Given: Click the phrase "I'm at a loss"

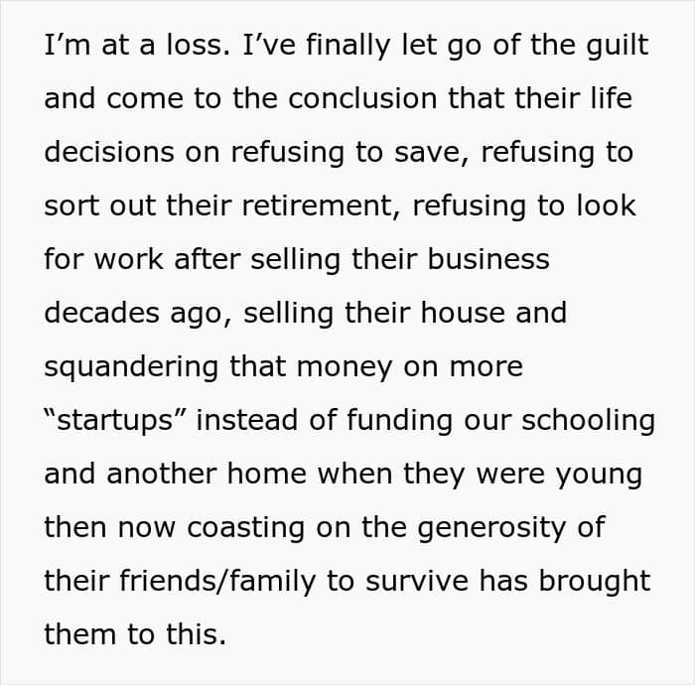Looking at the screenshot, I should pyautogui.click(x=117, y=47).
